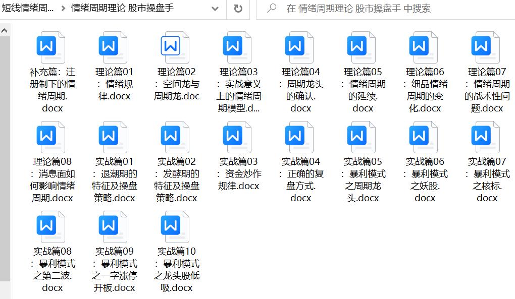Viewport: 515px width, 299px height.
Task: Open the address bar dropdown arrow
Action: coord(214,9)
